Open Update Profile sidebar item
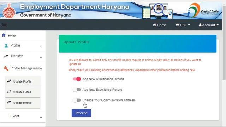The height and width of the screenshot is (127, 226). (23, 81)
